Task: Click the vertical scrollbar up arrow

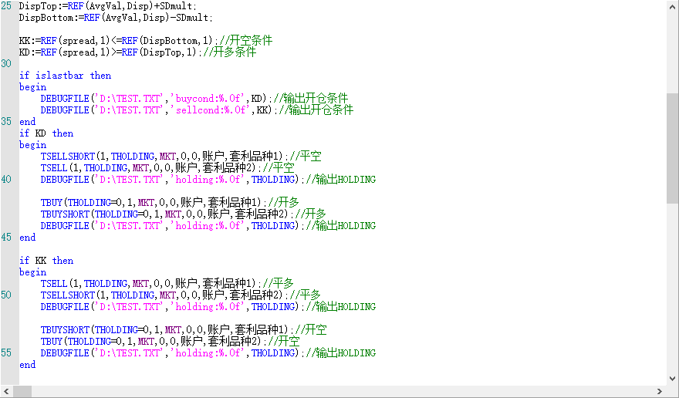Action: [672, 6]
